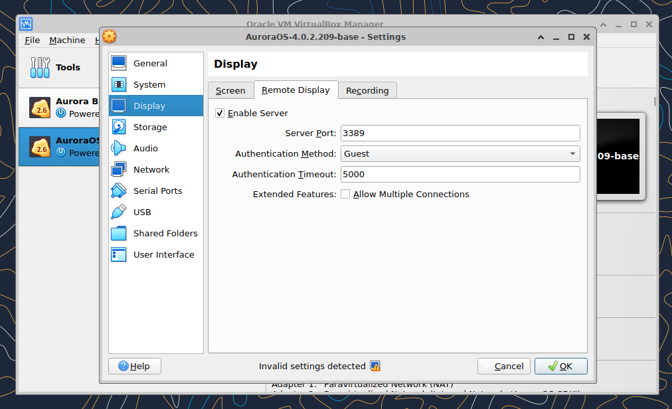The height and width of the screenshot is (409, 672).
Task: Select the Aurora B virtual machine icon
Action: (40, 107)
